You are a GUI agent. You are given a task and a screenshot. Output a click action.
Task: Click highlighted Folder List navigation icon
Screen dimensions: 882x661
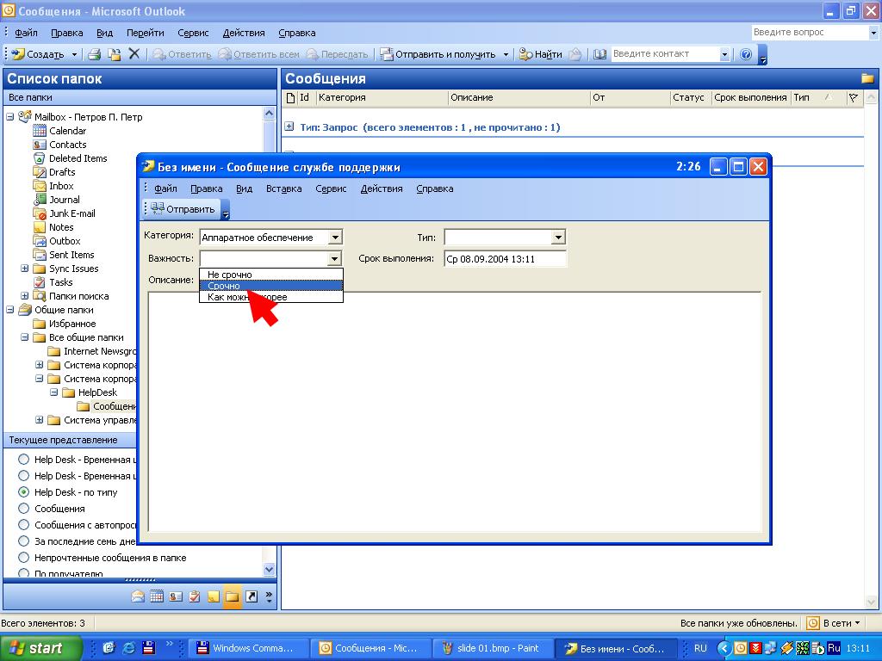(233, 596)
